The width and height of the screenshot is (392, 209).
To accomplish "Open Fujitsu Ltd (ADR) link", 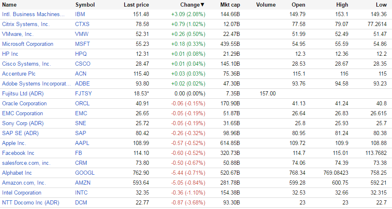I will 22,94.
